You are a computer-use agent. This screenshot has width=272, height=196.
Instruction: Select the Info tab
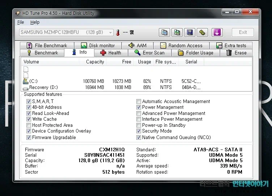[79, 52]
